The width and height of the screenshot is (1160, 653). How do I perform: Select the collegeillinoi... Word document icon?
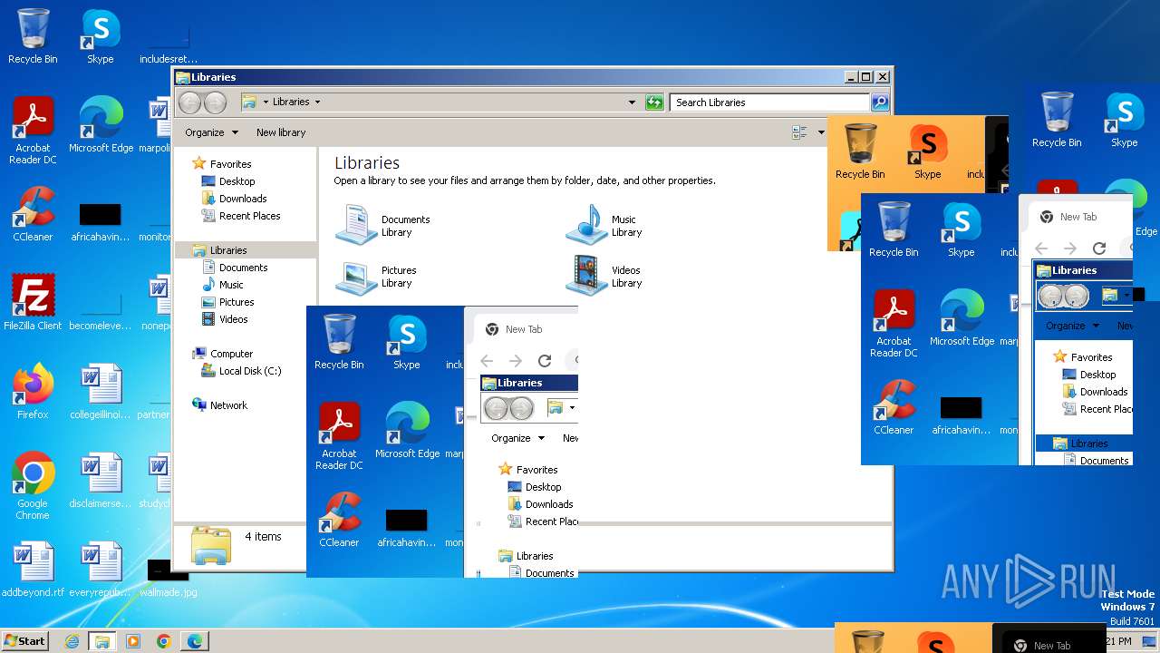pos(101,391)
